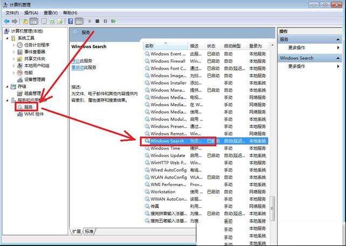Viewport: 346px width, 246px height.
Task: Select the WinHTTP Web P... service name
Action: pyautogui.click(x=169, y=163)
